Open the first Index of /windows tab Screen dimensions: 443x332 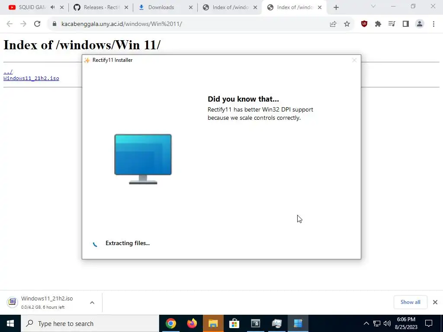click(x=226, y=7)
